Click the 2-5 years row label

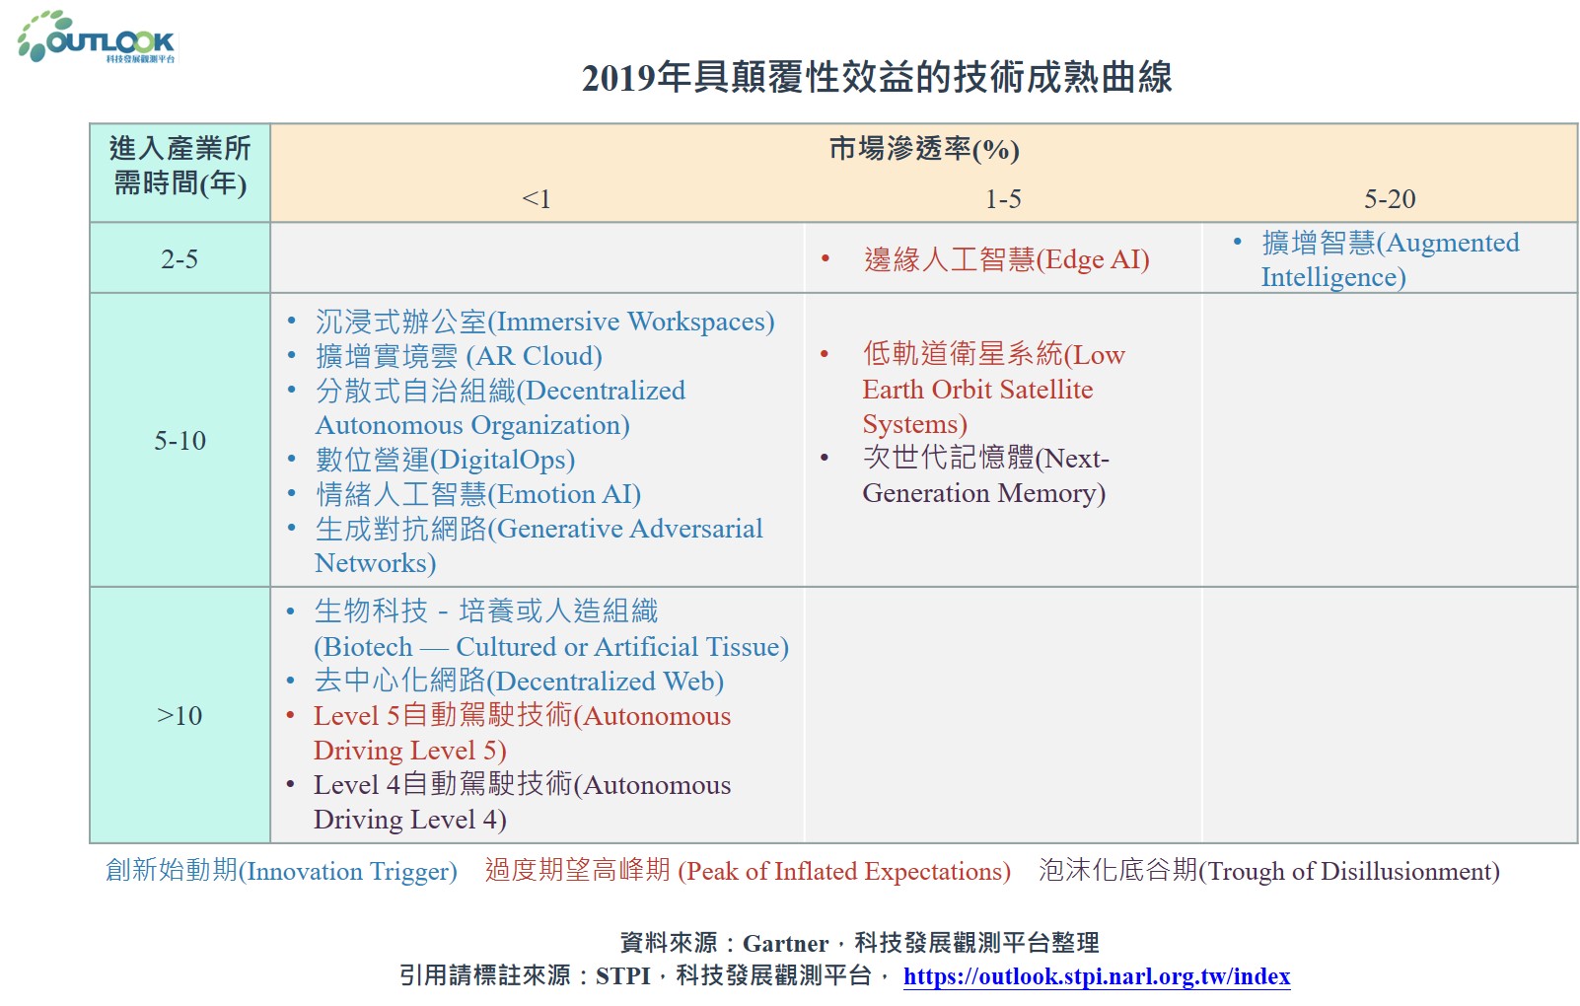[x=180, y=259]
